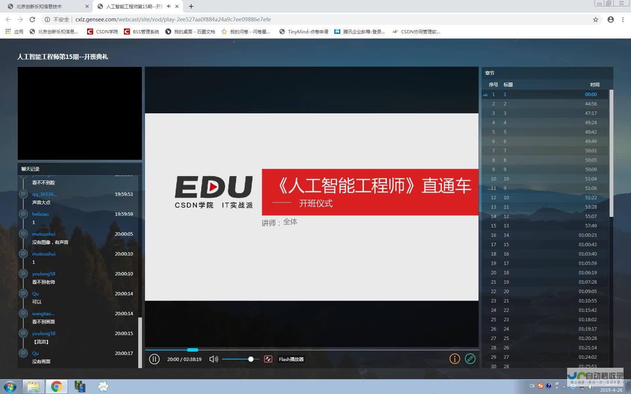Click chat user mutoushui at 20:00:05
This screenshot has height=394, width=631.
pyautogui.click(x=44, y=234)
